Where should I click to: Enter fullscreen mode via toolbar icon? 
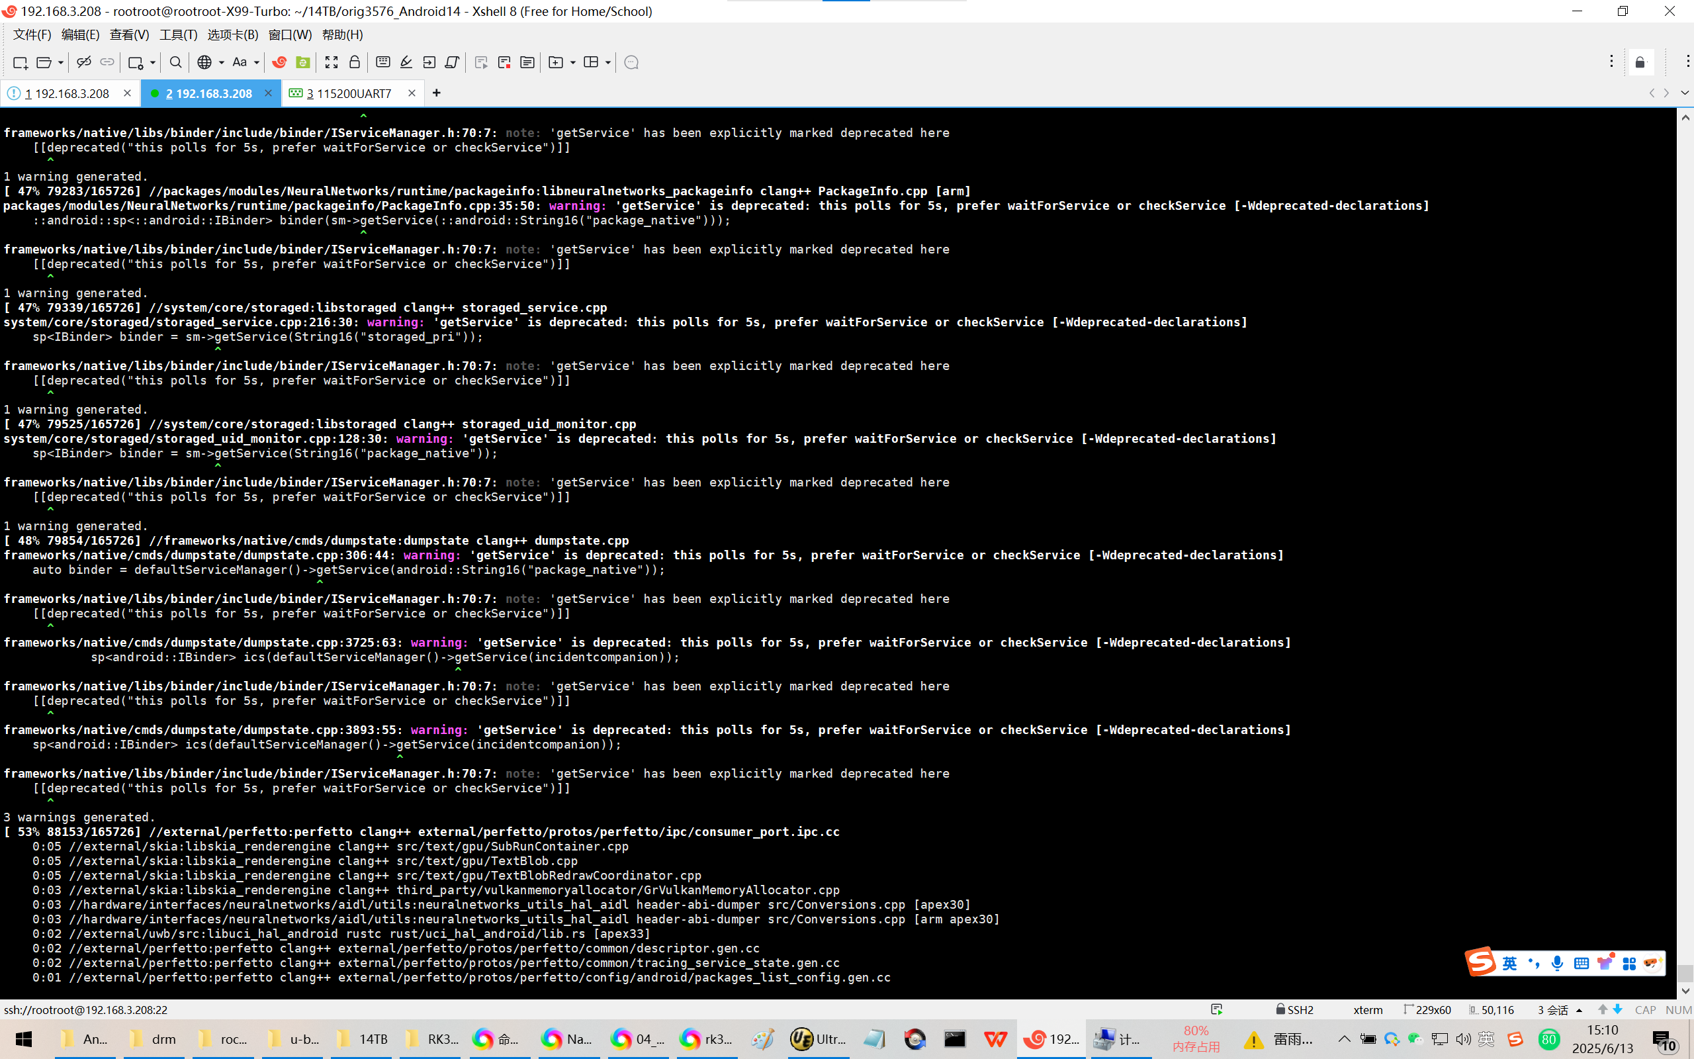tap(331, 62)
